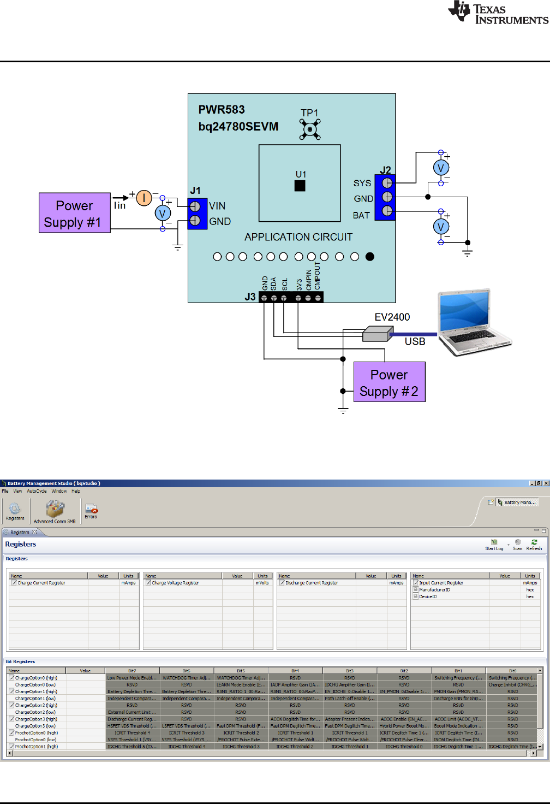Open the Start Log dropdown arrow

508,545
